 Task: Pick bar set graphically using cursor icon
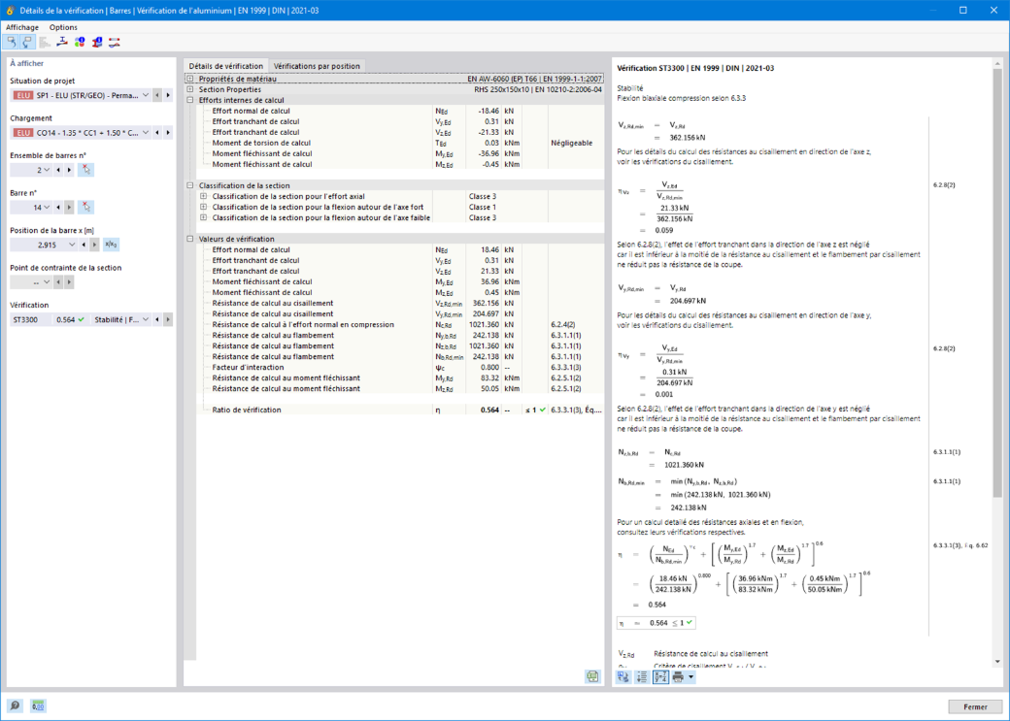click(x=85, y=170)
